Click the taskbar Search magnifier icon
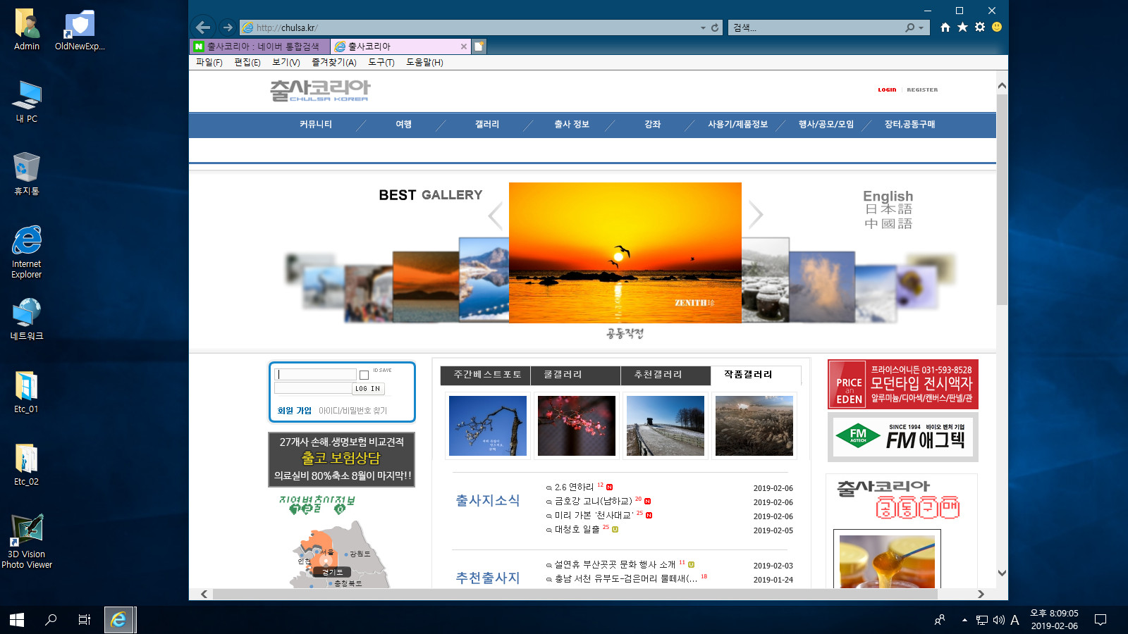The height and width of the screenshot is (634, 1128). pyautogui.click(x=51, y=620)
